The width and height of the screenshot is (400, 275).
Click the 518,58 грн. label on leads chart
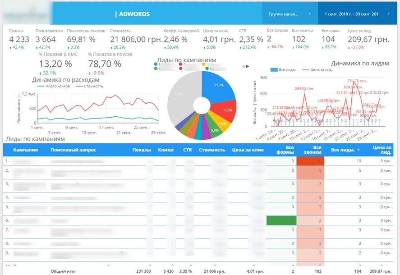[x=380, y=92]
